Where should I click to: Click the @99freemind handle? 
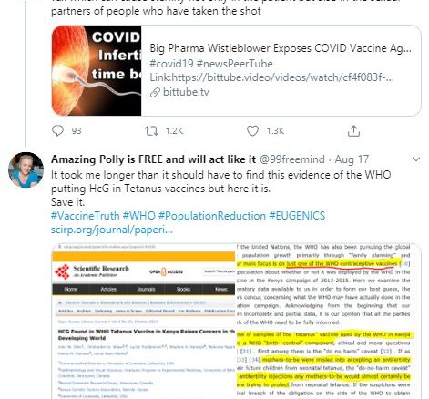tap(292, 159)
